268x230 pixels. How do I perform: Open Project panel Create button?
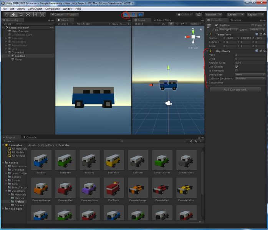coord(8,141)
